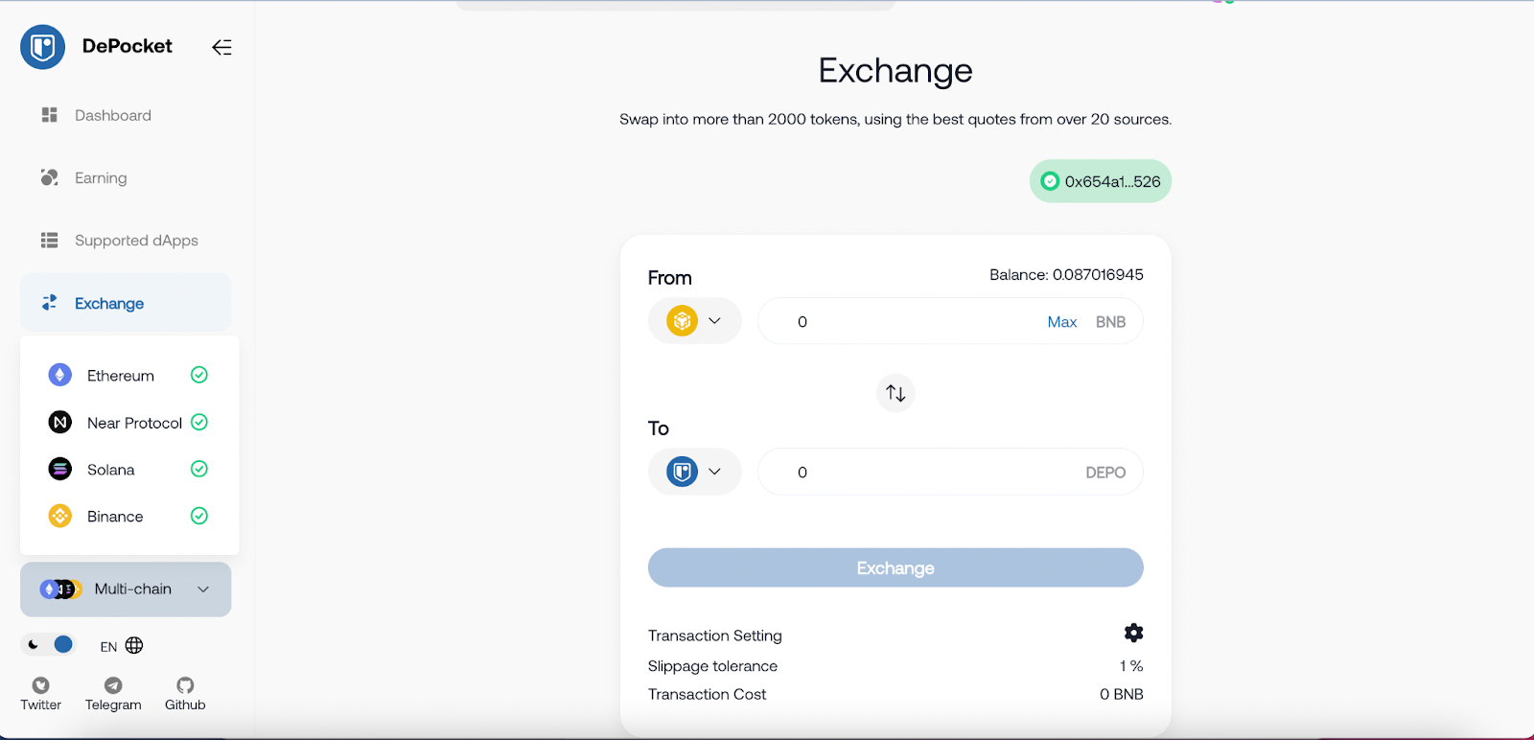Click the DePocket shield logo
The width and height of the screenshot is (1534, 740).
(42, 47)
